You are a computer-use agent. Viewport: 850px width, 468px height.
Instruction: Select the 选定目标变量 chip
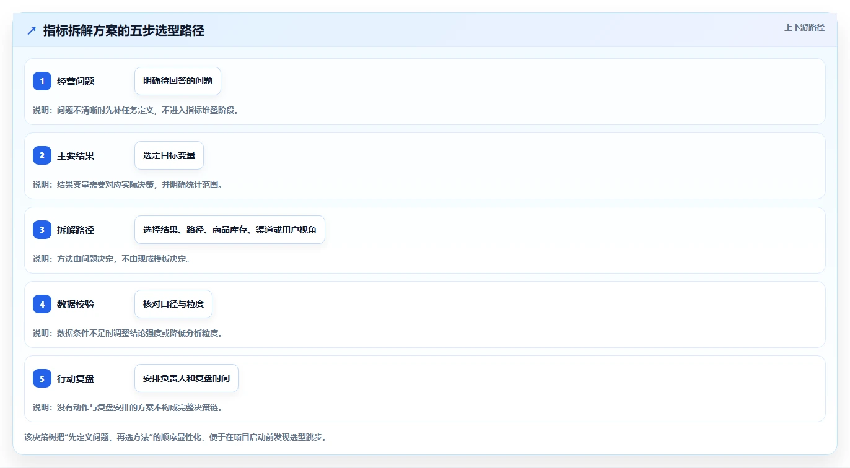[169, 155]
